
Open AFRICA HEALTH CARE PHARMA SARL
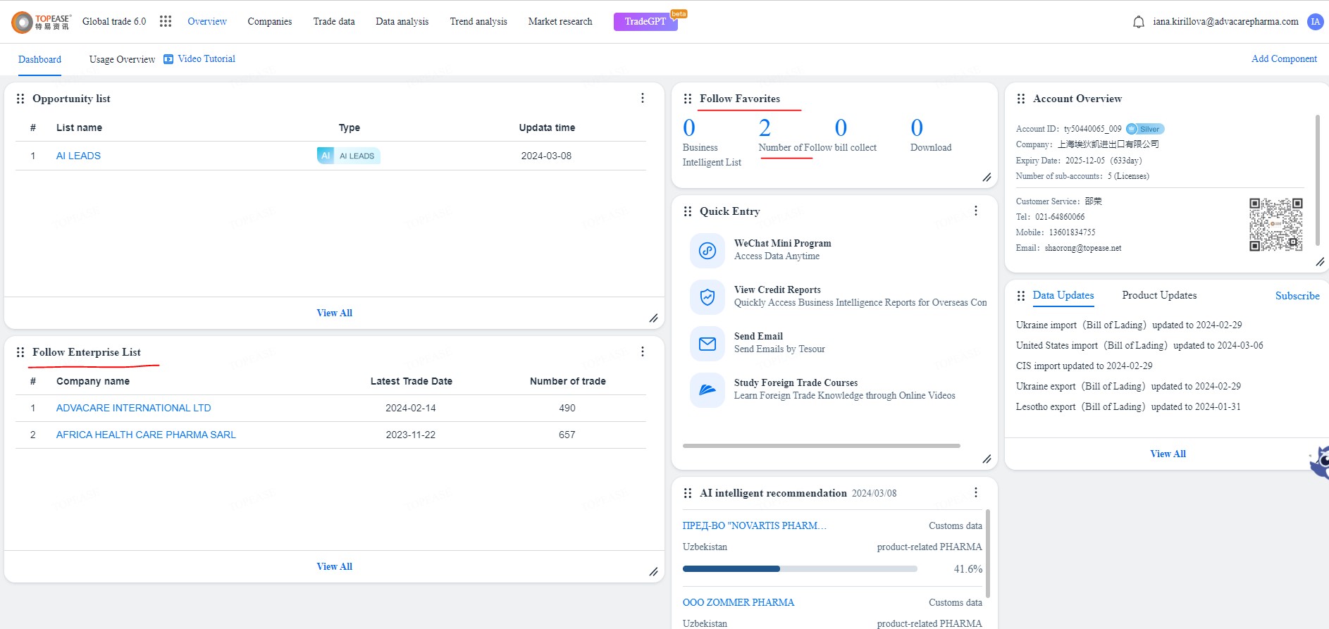tap(146, 435)
